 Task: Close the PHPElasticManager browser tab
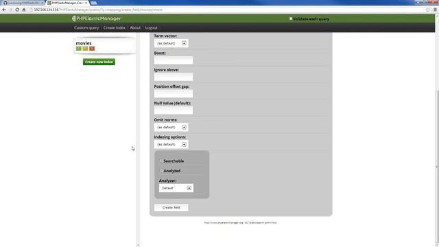pyautogui.click(x=86, y=3)
